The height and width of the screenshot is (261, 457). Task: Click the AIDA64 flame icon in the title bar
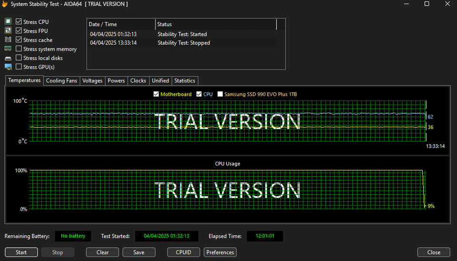[5, 4]
